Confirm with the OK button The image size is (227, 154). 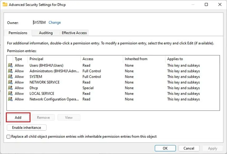pos(165,148)
